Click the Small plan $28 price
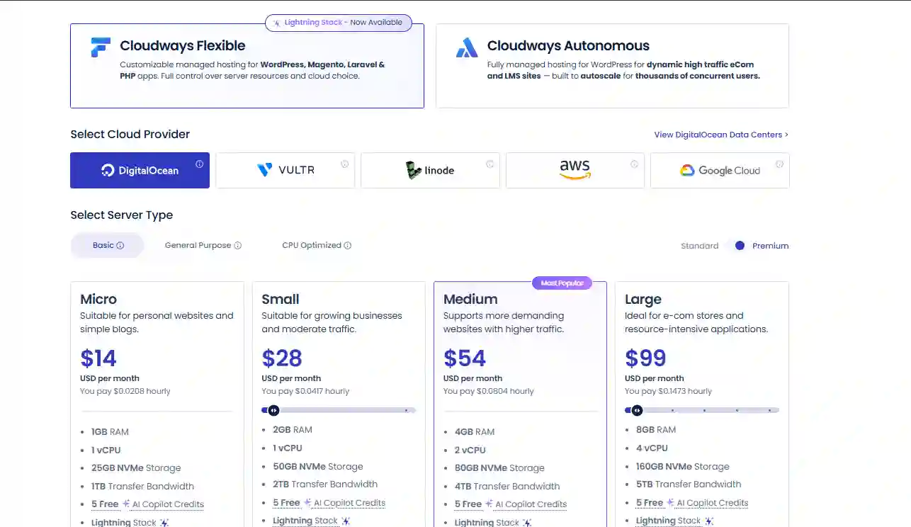 [x=282, y=358]
